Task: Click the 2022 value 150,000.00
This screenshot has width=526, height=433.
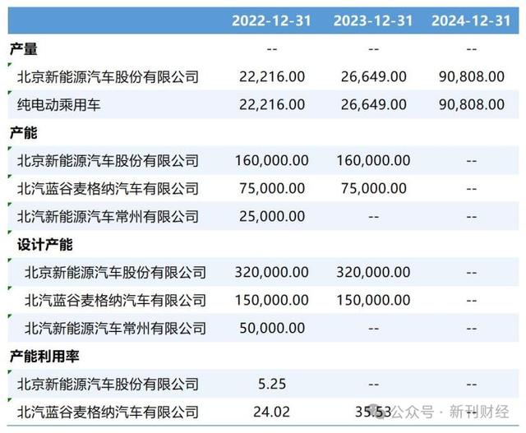Action: pyautogui.click(x=272, y=300)
